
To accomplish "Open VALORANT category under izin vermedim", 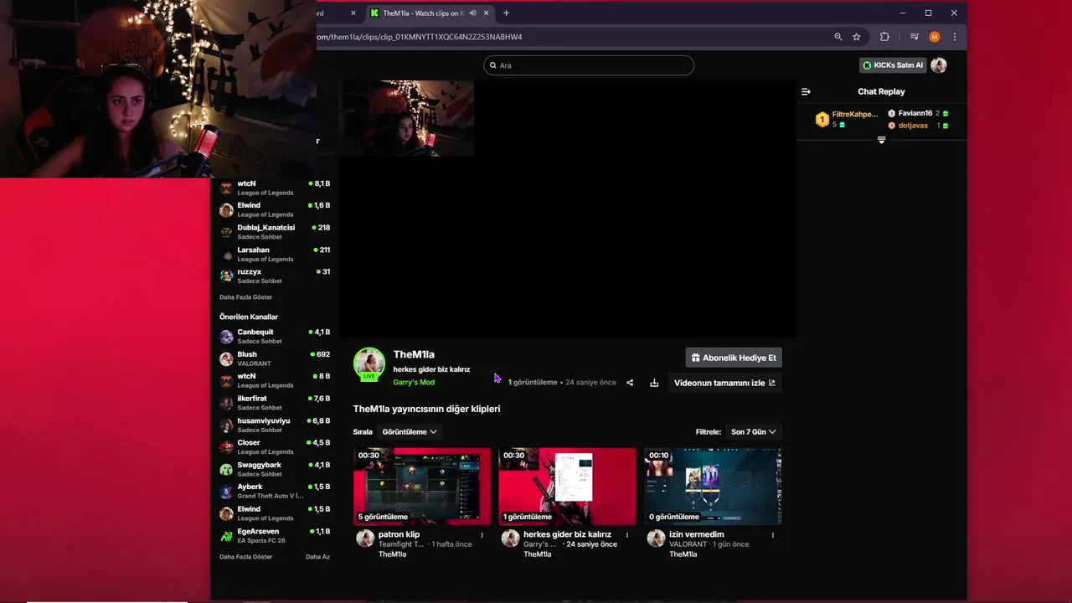I will (x=688, y=544).
